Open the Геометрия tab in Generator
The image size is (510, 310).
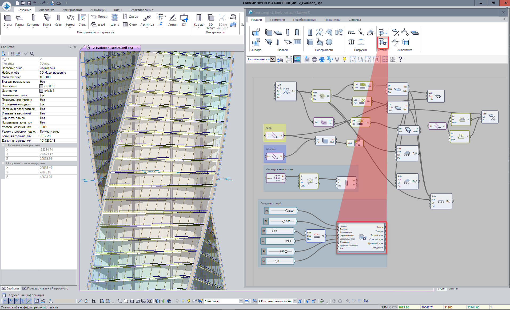click(x=277, y=20)
